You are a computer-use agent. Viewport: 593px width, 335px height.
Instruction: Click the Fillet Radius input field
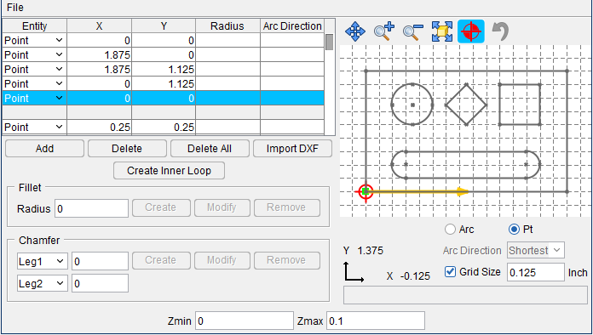point(91,208)
